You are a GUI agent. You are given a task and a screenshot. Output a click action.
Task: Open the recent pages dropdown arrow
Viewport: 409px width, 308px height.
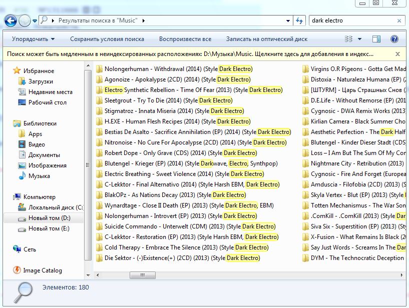click(x=35, y=21)
